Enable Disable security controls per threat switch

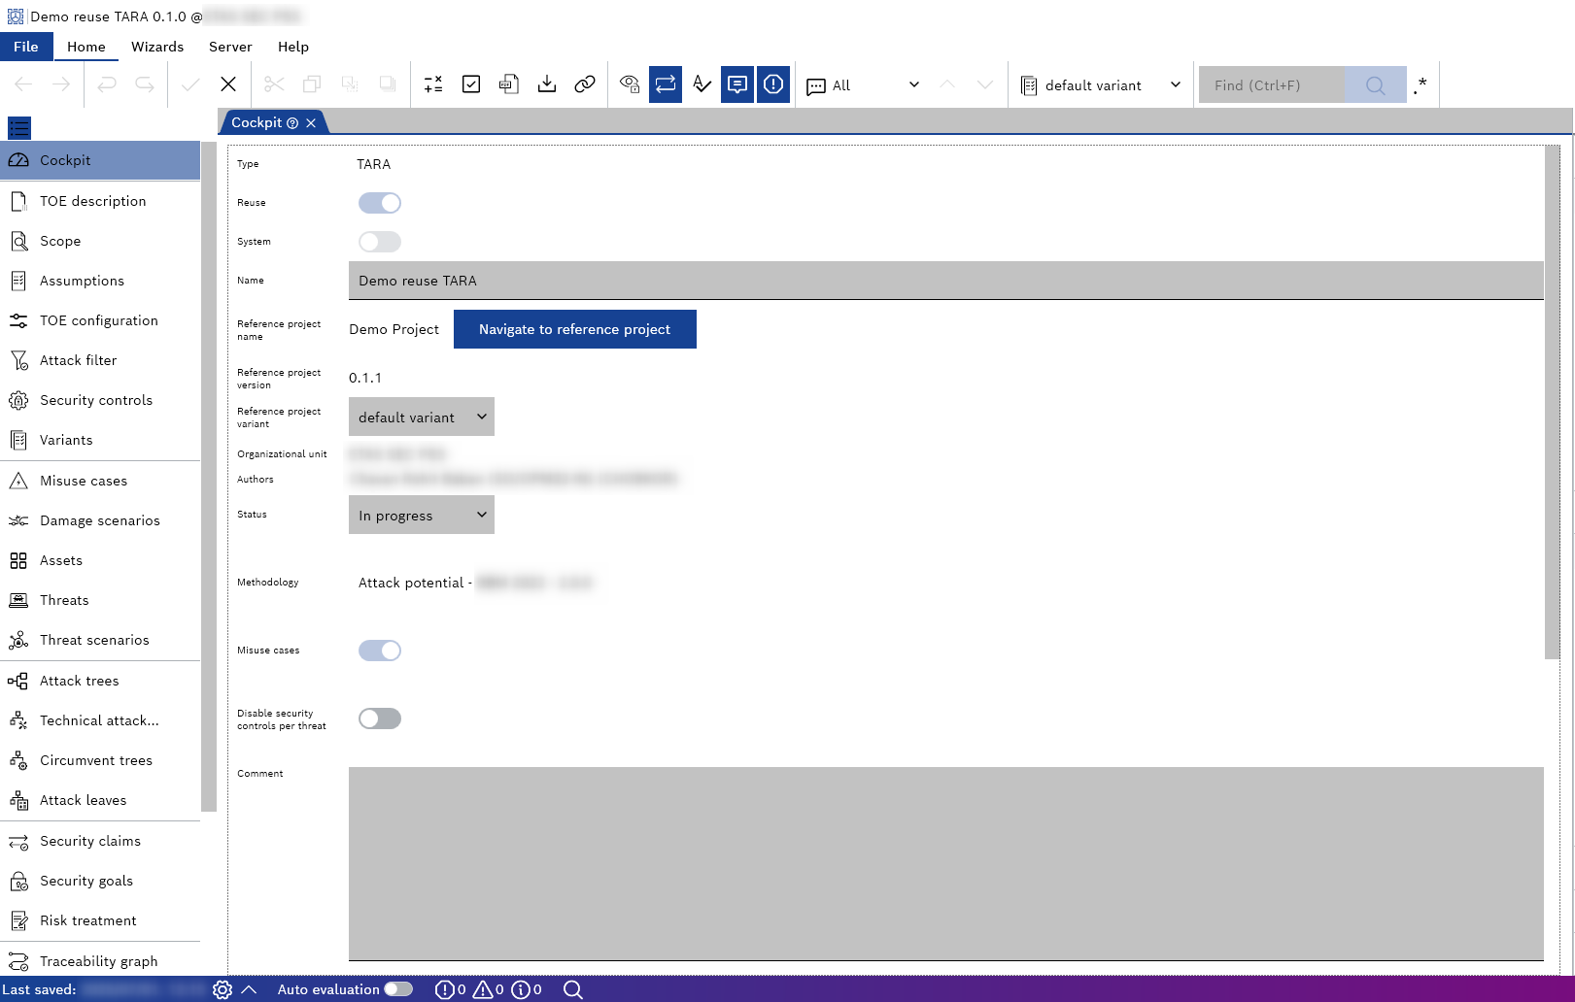380,718
